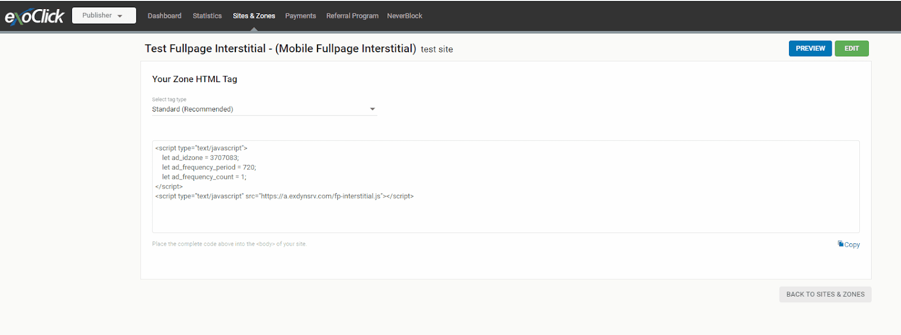901x335 pixels.
Task: Click the green EDIT button
Action: [852, 48]
